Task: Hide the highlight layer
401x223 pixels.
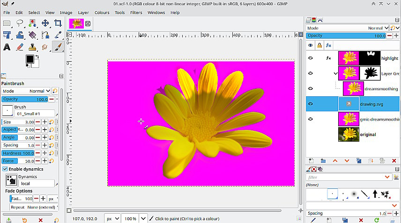Action: pyautogui.click(x=310, y=58)
